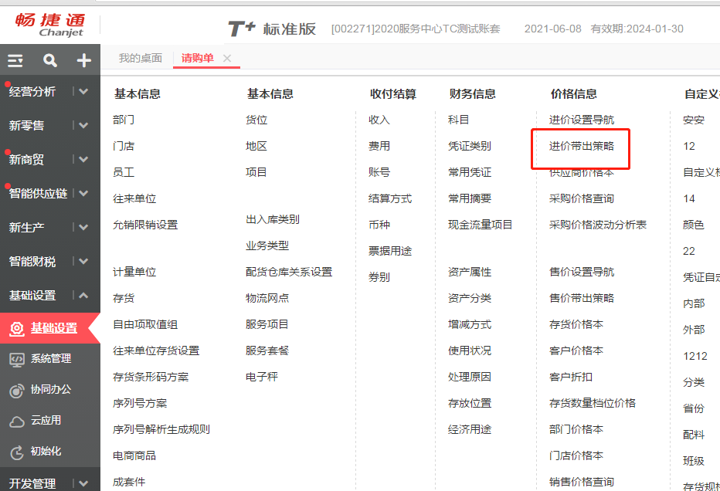Open the 结算方式 link
Image resolution: width=720 pixels, height=491 pixels.
click(390, 198)
